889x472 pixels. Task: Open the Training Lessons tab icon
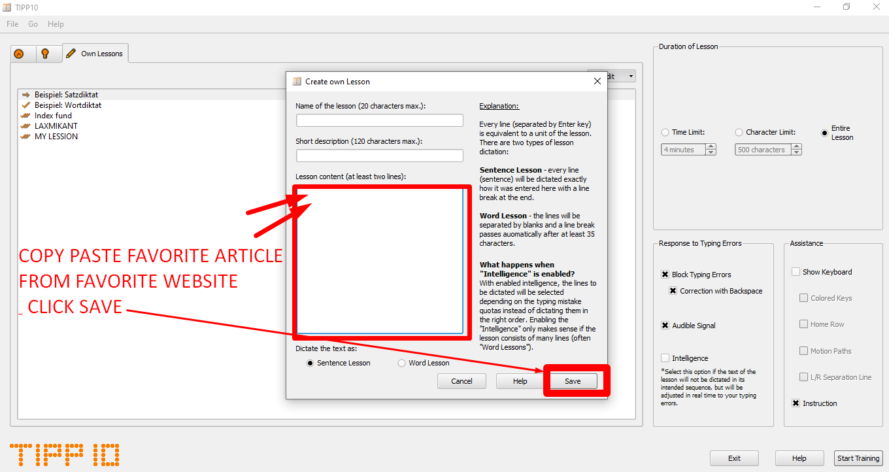tap(19, 54)
